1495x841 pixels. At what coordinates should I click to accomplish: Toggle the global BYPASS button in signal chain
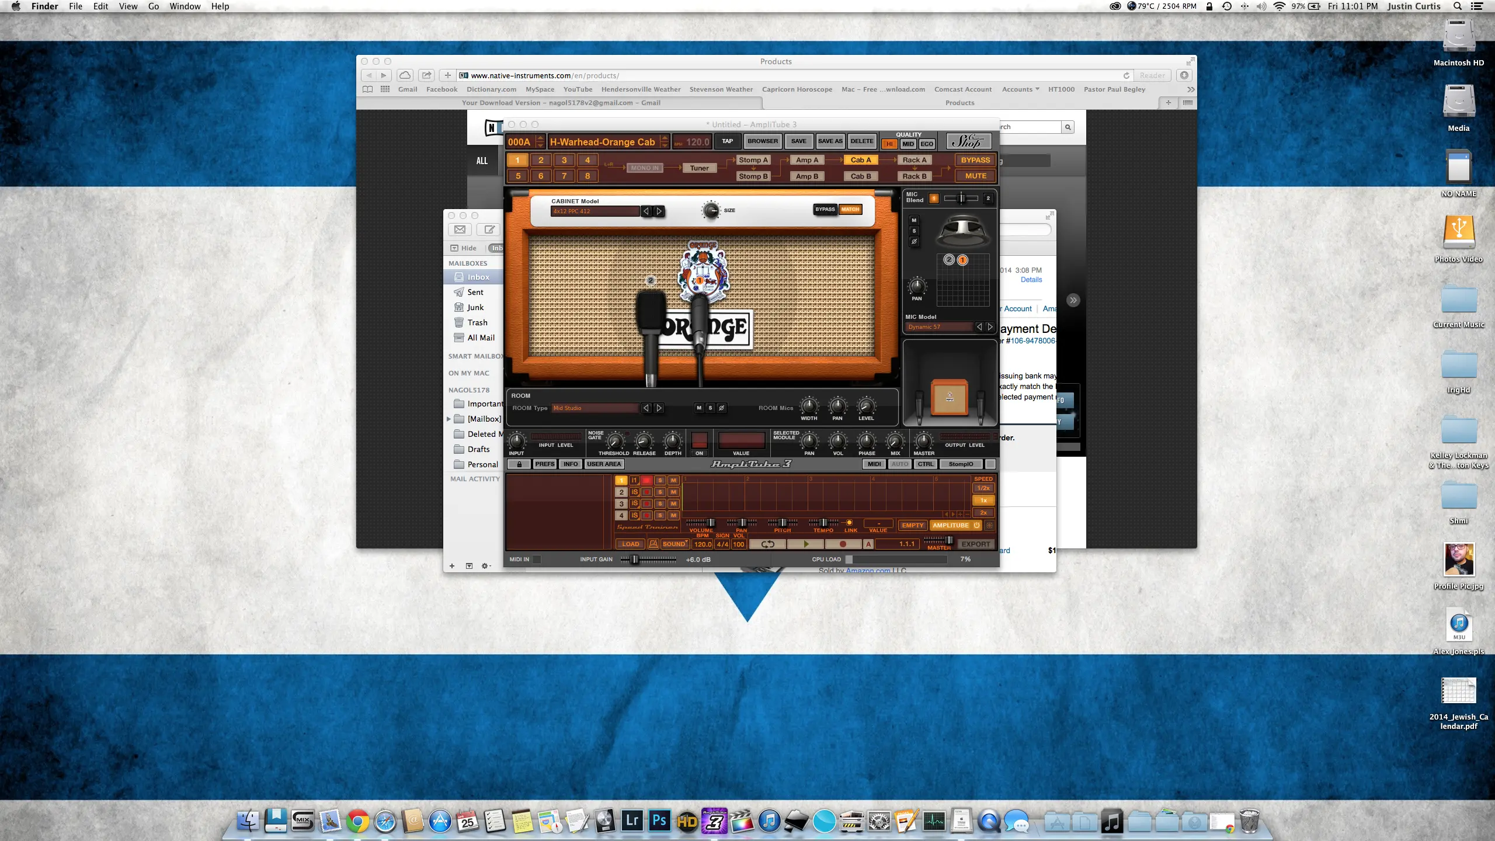click(x=975, y=160)
